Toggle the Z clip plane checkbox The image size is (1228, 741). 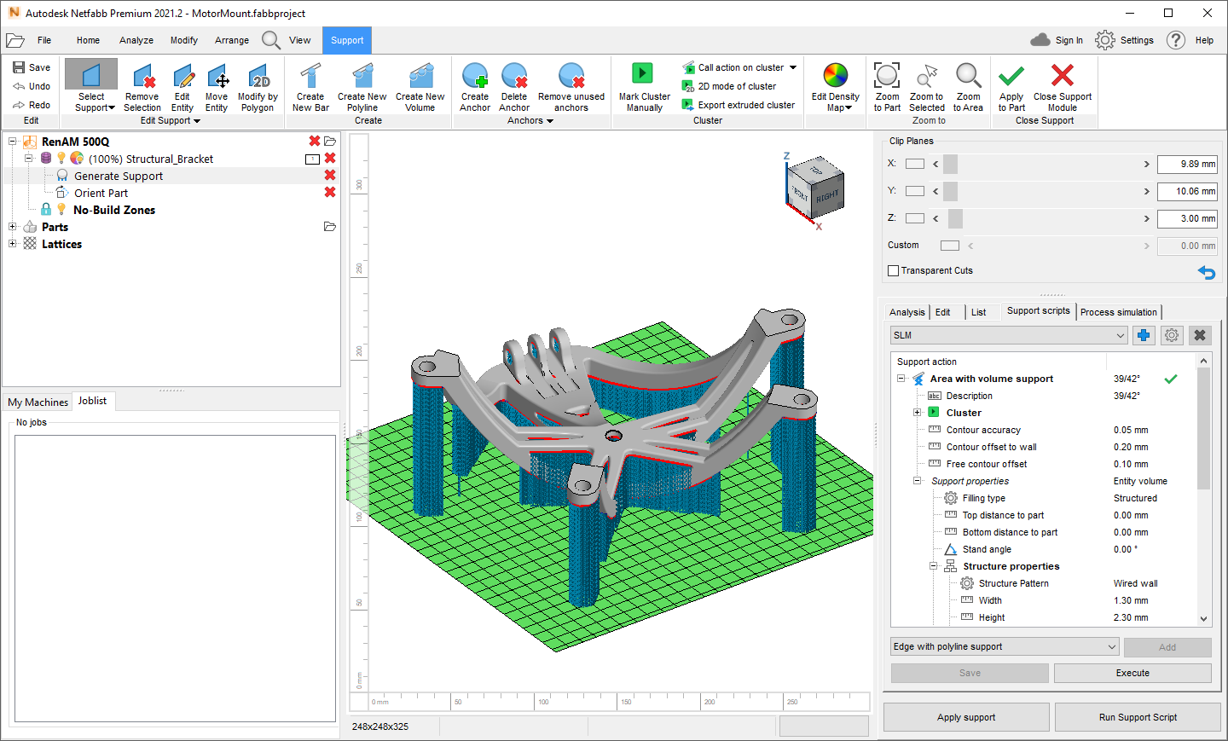pos(915,218)
